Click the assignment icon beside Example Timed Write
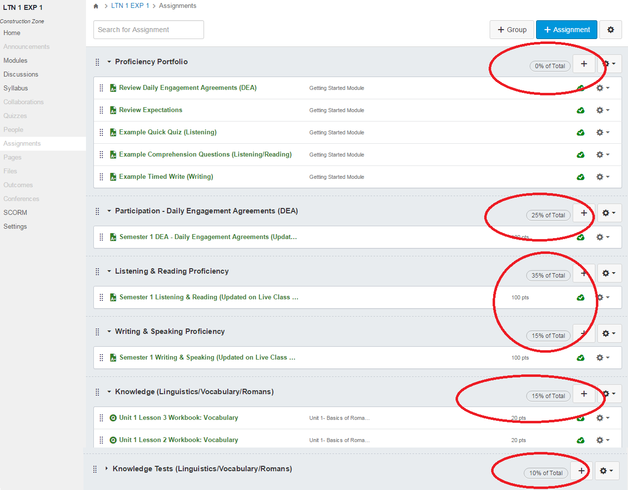Viewport: 628px width, 490px height. (x=113, y=177)
